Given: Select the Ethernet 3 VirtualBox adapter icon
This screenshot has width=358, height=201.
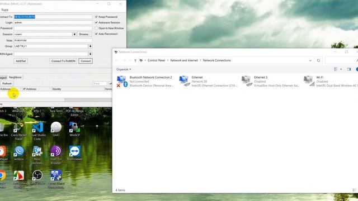Looking at the screenshot, I should [x=247, y=82].
